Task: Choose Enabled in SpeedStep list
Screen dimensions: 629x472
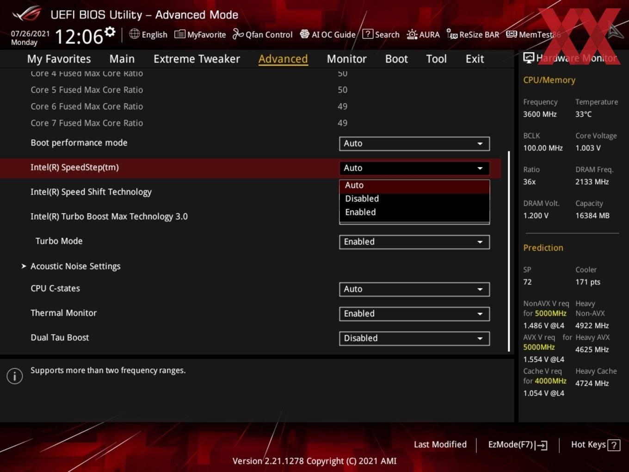Action: pyautogui.click(x=414, y=212)
